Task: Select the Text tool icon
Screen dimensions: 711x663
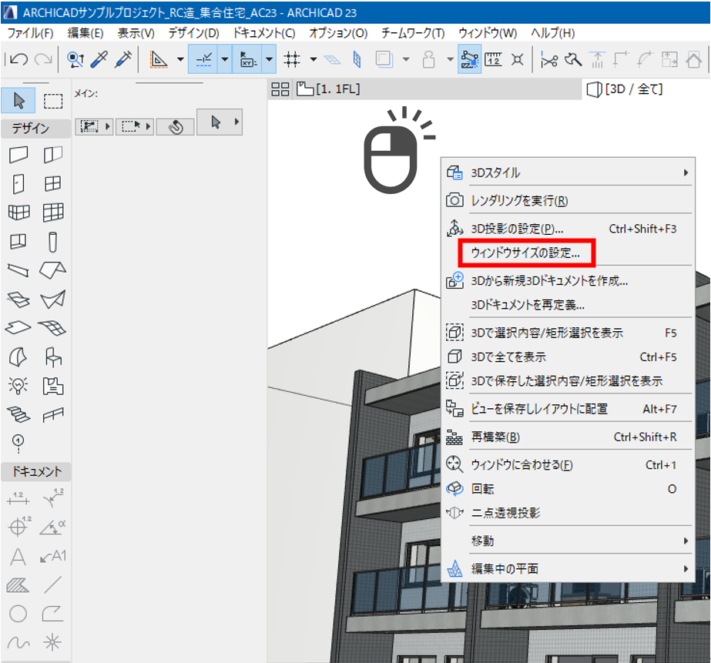Action: (18, 557)
